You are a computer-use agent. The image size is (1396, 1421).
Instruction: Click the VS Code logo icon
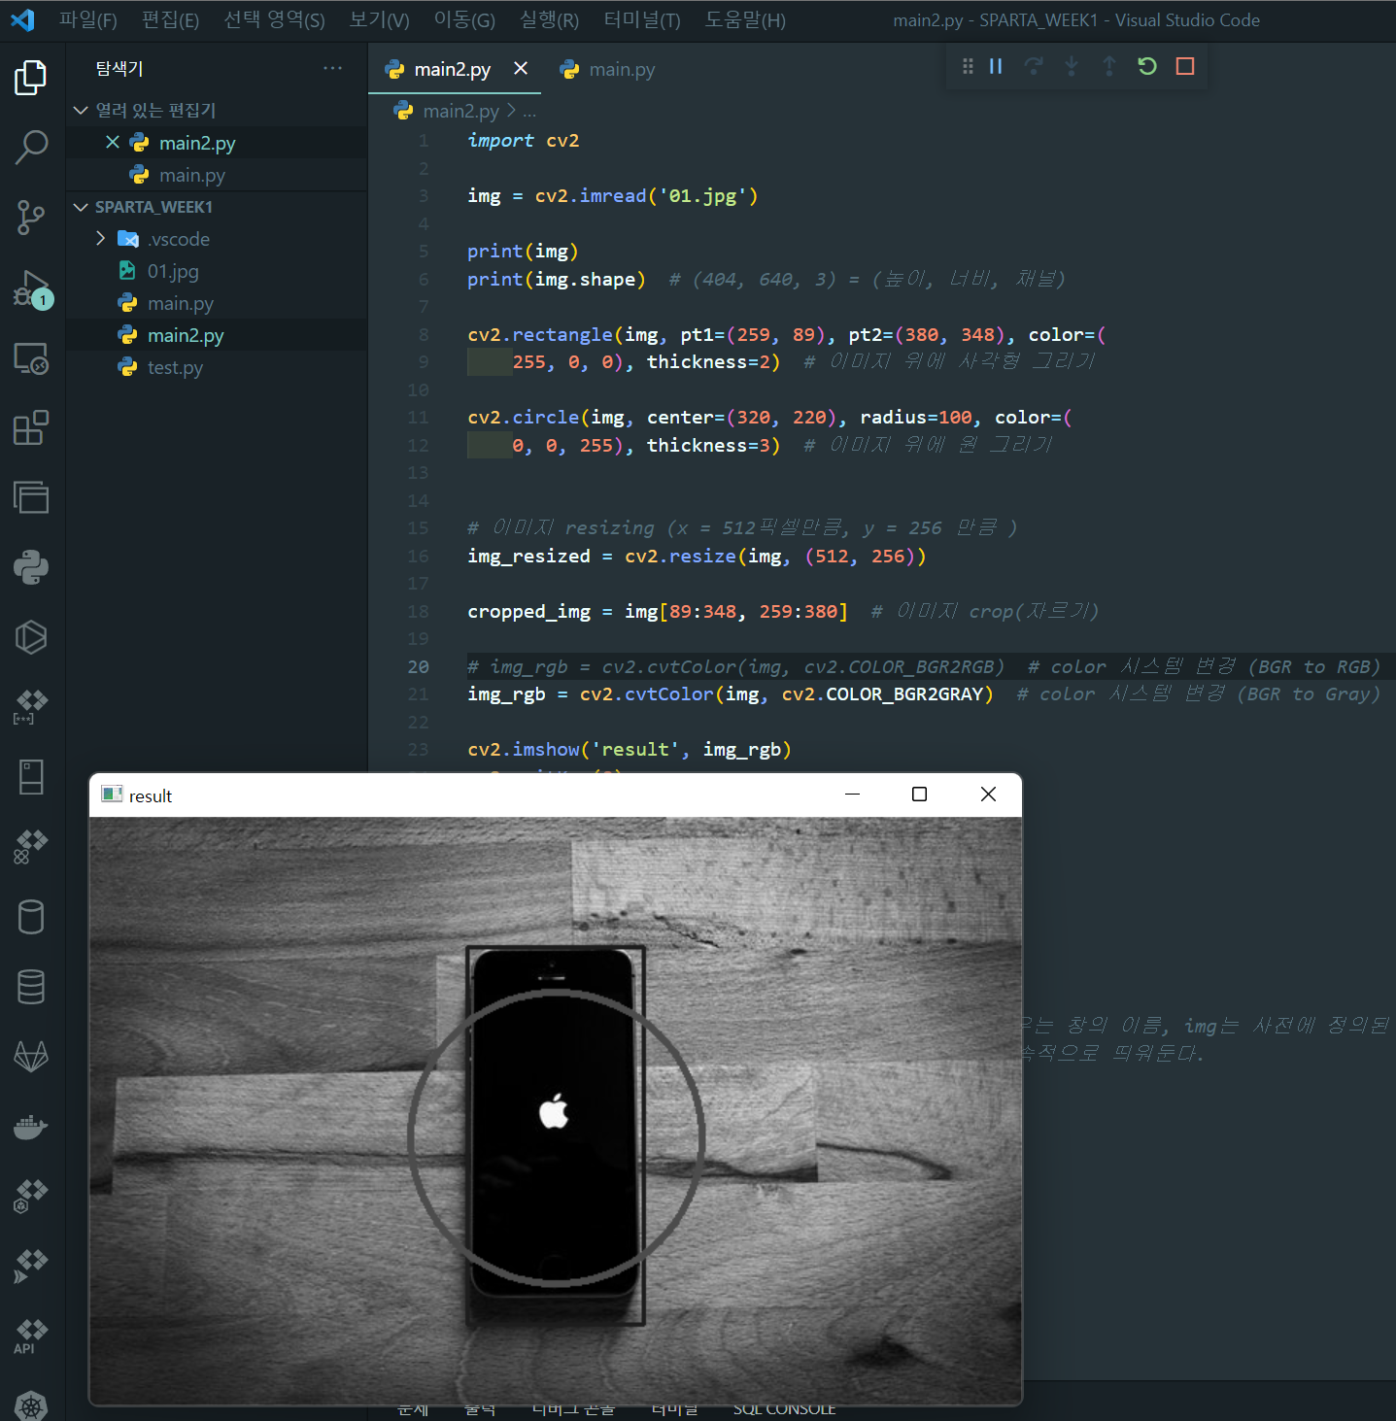[x=22, y=19]
